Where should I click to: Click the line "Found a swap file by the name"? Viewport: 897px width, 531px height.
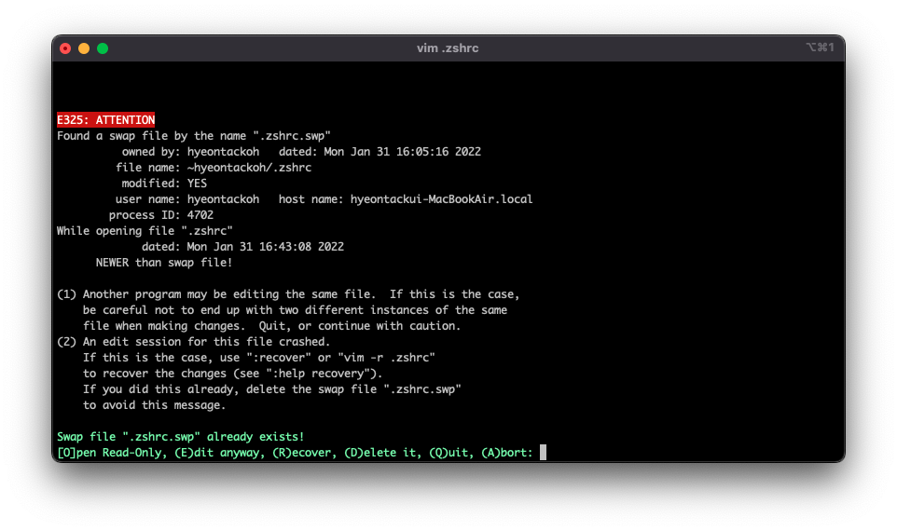pos(194,136)
